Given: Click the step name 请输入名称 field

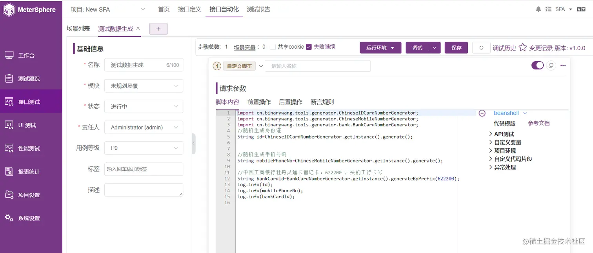Looking at the screenshot, I should [x=318, y=66].
